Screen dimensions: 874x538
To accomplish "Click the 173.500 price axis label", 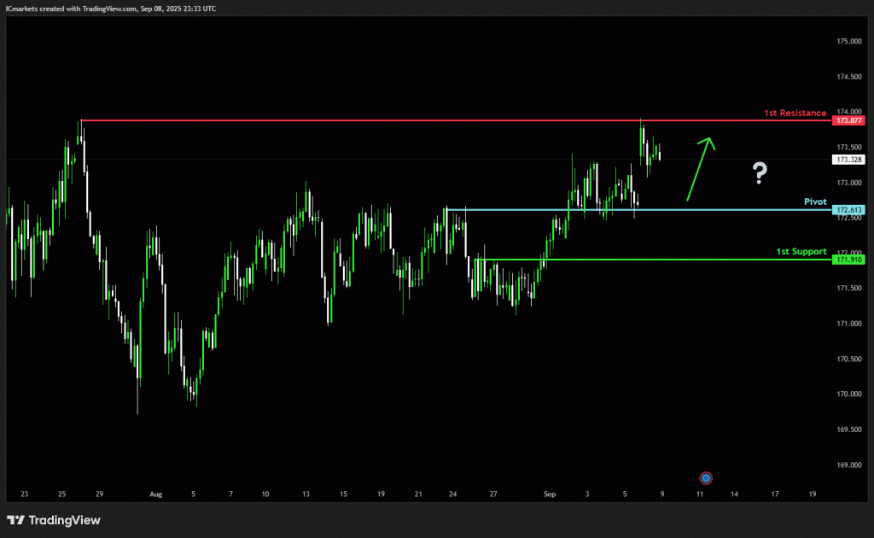I will tap(849, 147).
